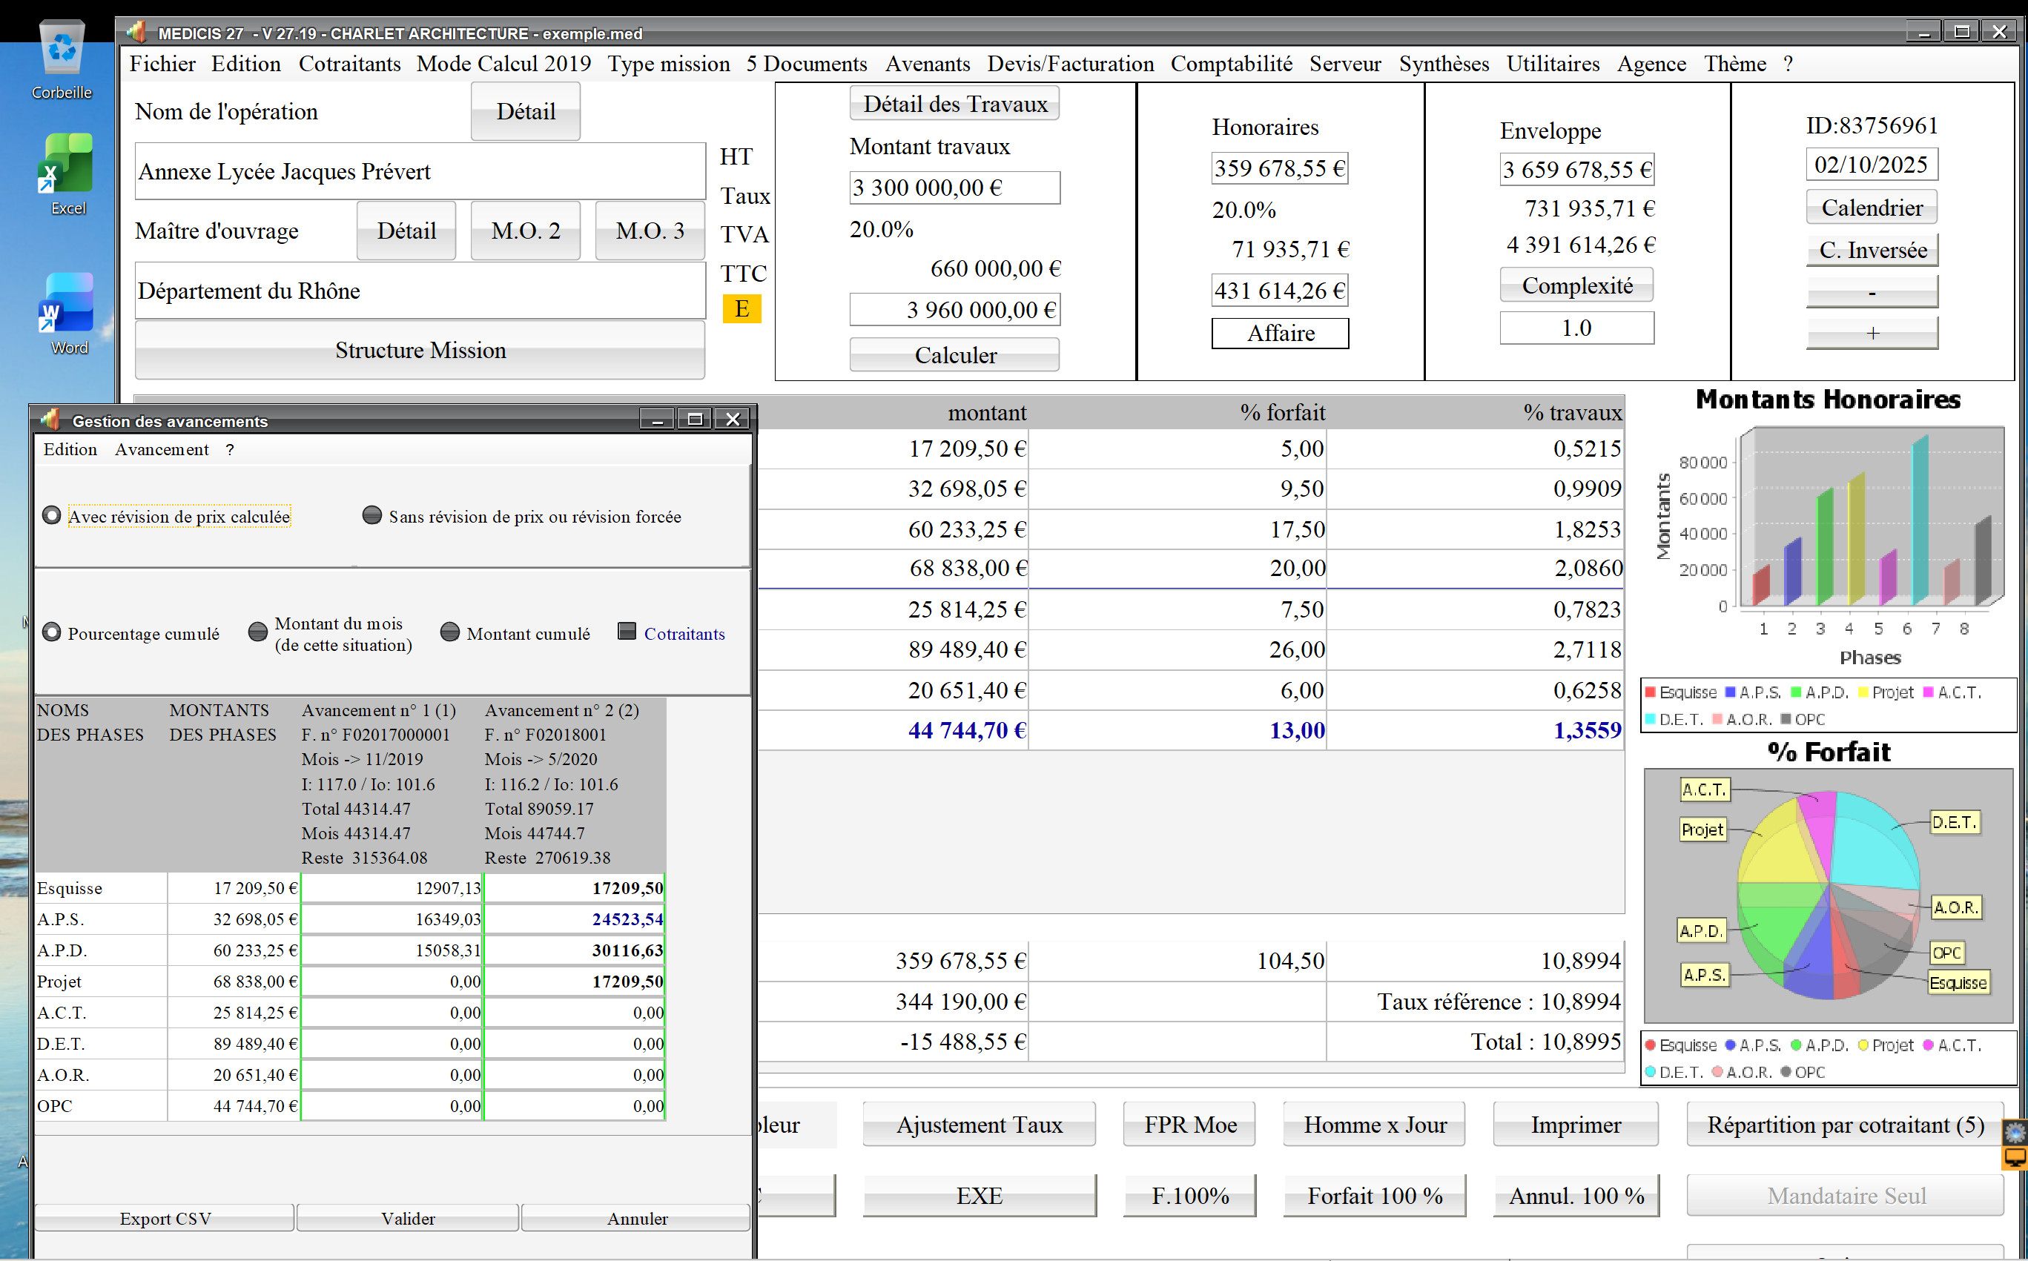Click Détail des Travaux button

pos(954,105)
